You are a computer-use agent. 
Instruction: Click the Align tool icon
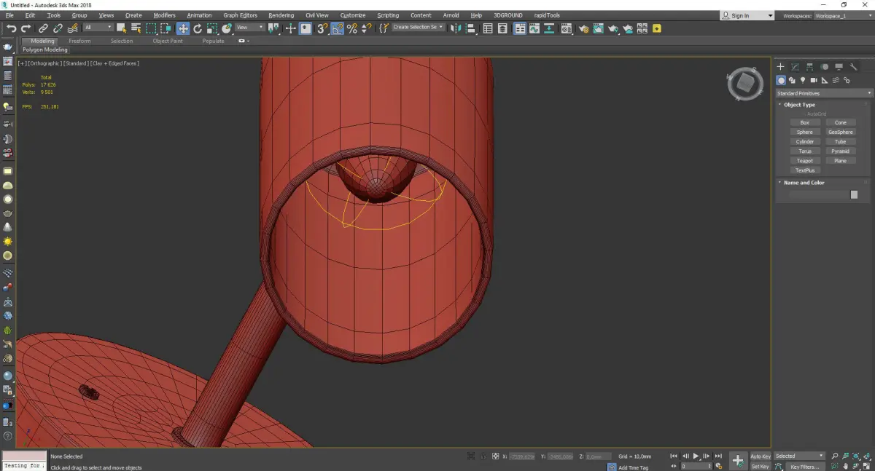point(470,28)
